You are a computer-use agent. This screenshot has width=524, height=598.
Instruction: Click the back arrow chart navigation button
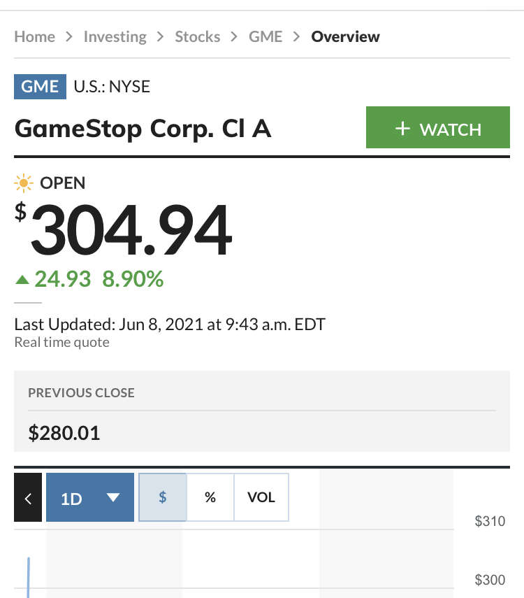(28, 497)
